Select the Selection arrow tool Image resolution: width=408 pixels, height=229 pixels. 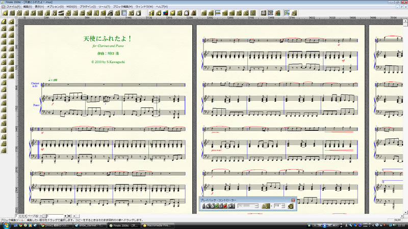click(x=5, y=13)
